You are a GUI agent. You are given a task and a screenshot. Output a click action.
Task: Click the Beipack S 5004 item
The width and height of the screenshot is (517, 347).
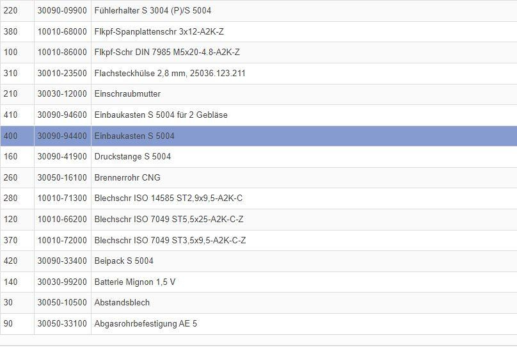pos(123,261)
